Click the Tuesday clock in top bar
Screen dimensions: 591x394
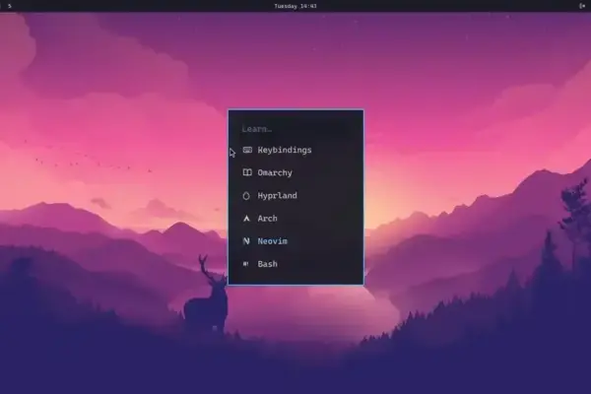pos(295,6)
